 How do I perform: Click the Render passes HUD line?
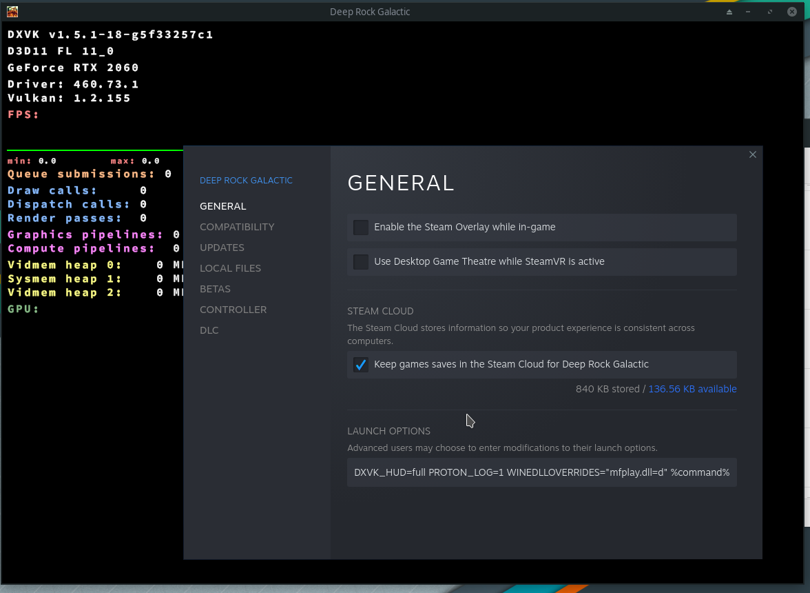[77, 219]
